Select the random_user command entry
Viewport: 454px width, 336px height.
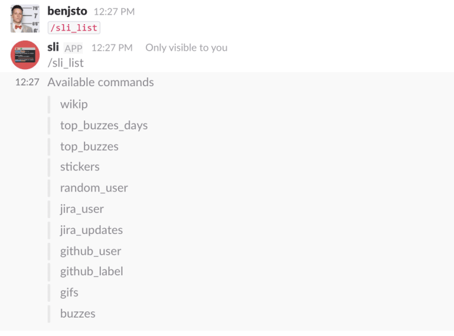[94, 188]
